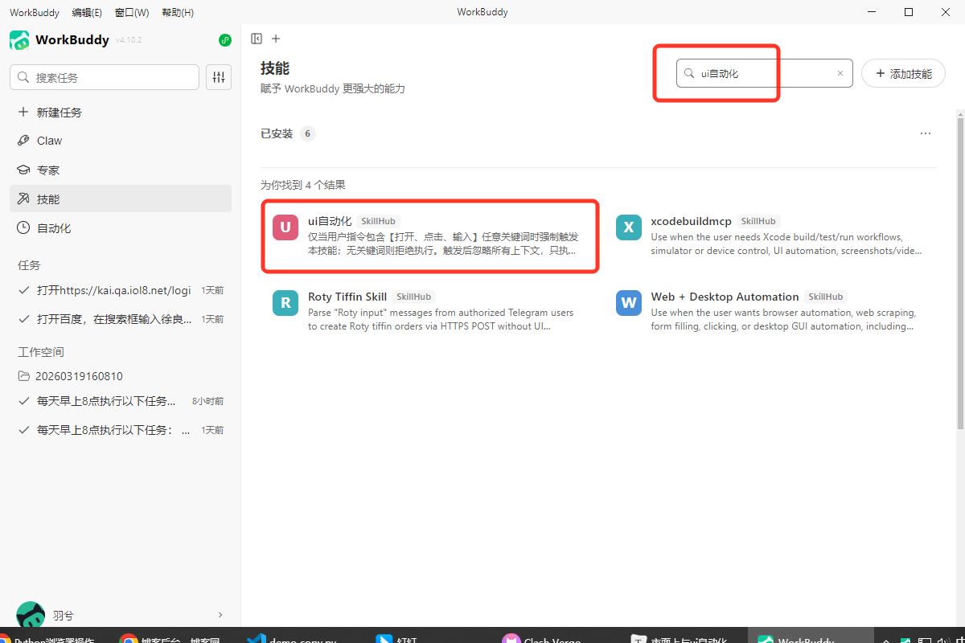Click the 为你找到 4 个结果 text
The image size is (965, 643).
[303, 185]
